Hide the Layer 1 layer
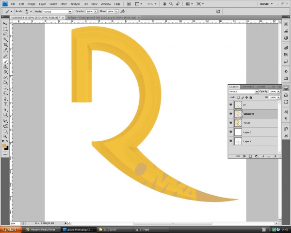Screen dimensions: 291x233 coord(231,141)
